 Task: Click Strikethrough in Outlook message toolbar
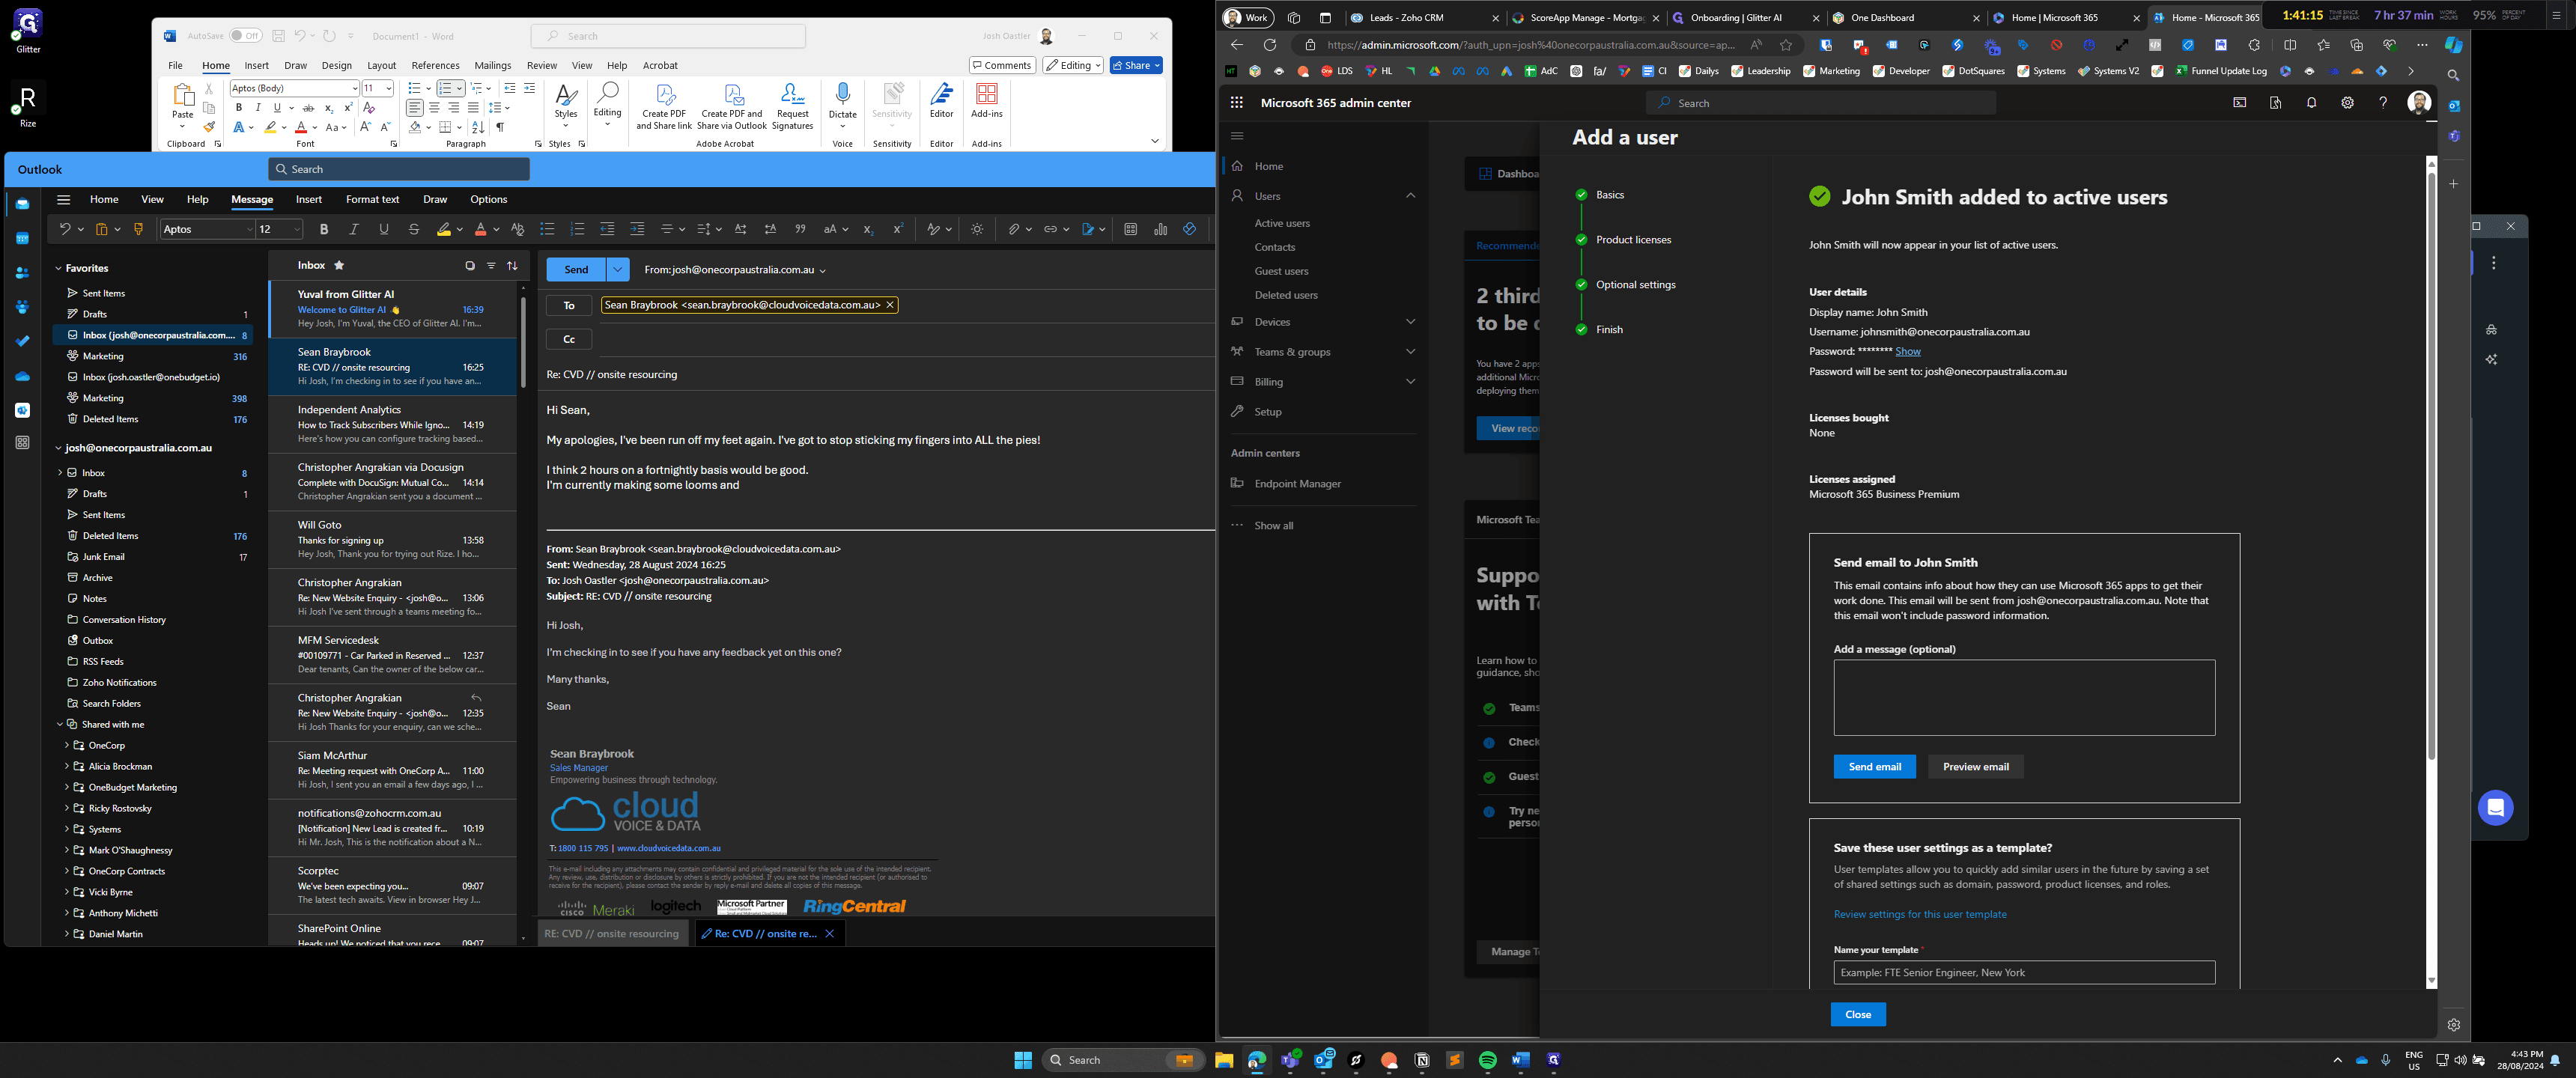414,229
